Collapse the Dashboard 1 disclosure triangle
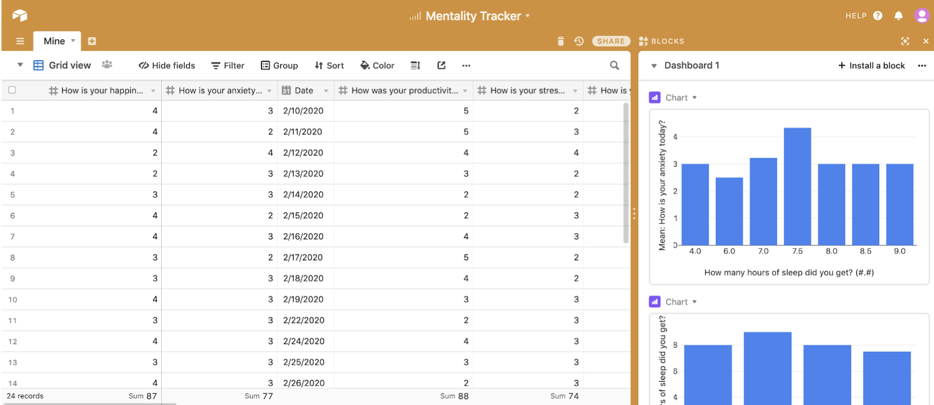 pyautogui.click(x=654, y=66)
